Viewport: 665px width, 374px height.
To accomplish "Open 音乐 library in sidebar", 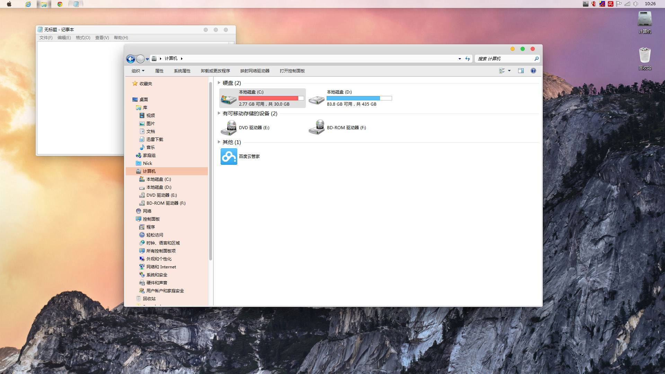I will [147, 148].
